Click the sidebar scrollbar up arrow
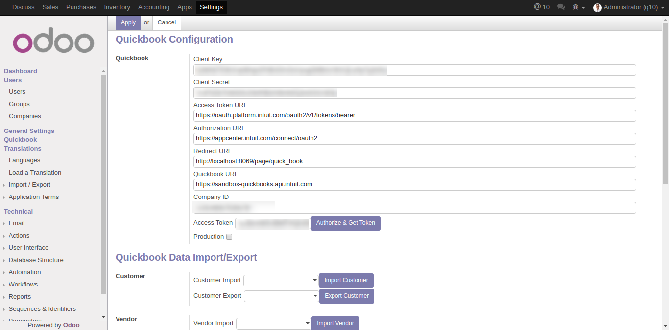669x330 pixels. pyautogui.click(x=103, y=71)
